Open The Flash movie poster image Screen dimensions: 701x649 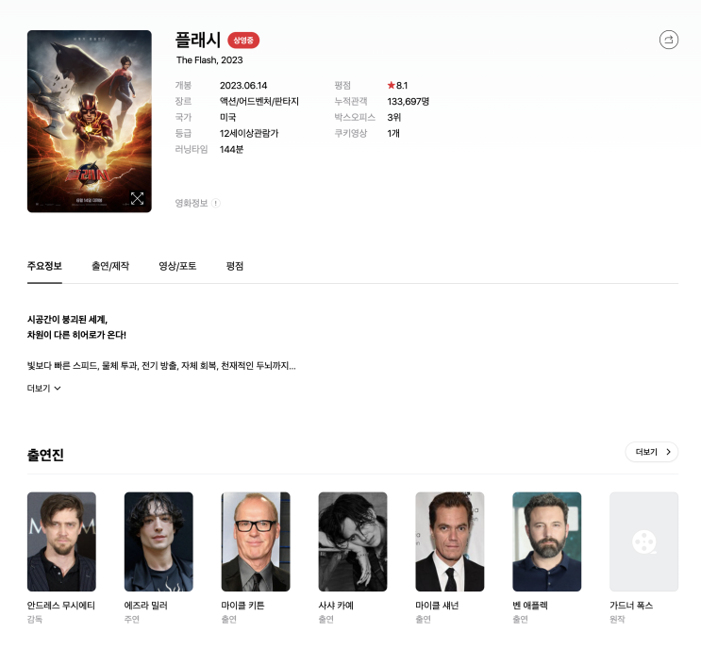click(90, 121)
